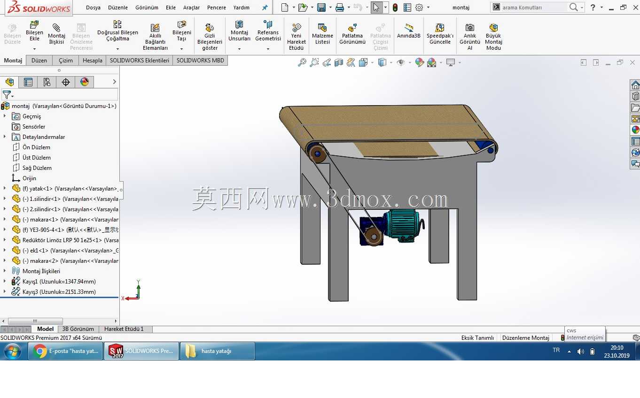The width and height of the screenshot is (640, 398).
Task: Open the Malzeme Listesi bill of materials
Action: tap(322, 34)
